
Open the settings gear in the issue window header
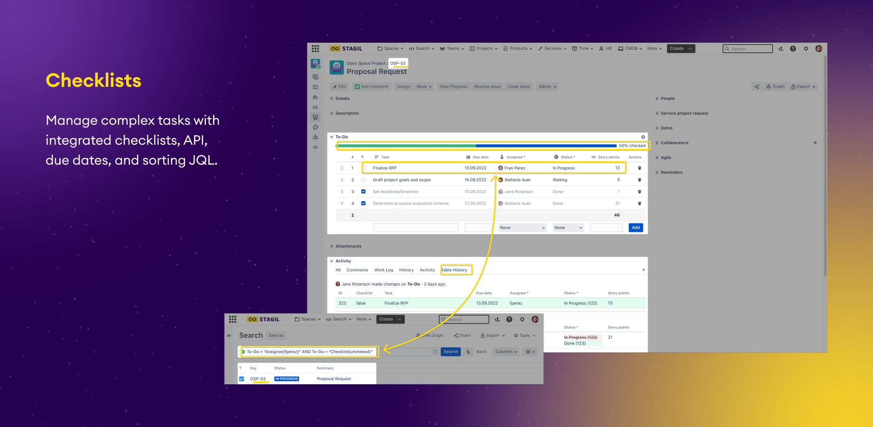[x=806, y=49]
